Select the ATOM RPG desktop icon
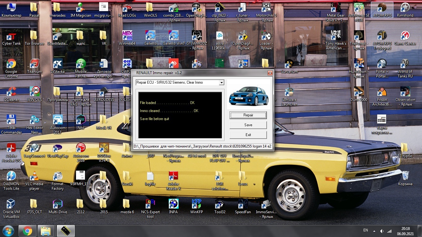This screenshot has height=237, width=422. [382, 10]
